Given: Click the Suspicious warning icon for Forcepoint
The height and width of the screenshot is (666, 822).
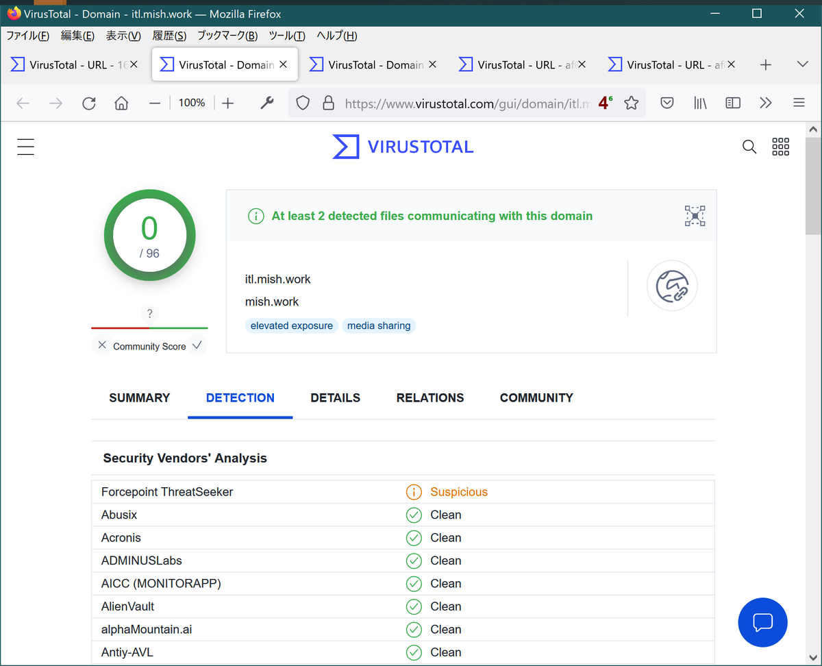Looking at the screenshot, I should point(414,492).
